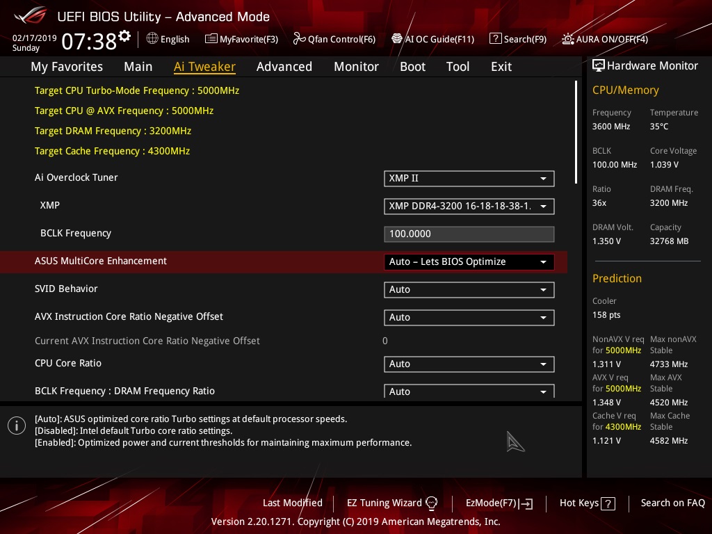The width and height of the screenshot is (712, 534).
Task: Click Target Cache Frequency : 4300MHz text
Action: (x=112, y=151)
